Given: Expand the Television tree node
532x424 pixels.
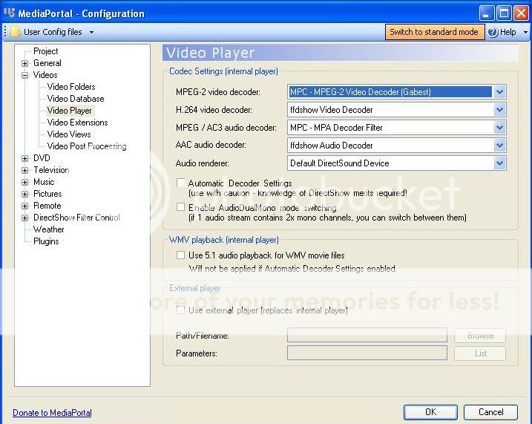Looking at the screenshot, I should pos(24,171).
